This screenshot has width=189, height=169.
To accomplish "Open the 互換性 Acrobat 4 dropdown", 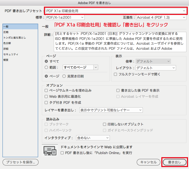I will coord(161,17).
